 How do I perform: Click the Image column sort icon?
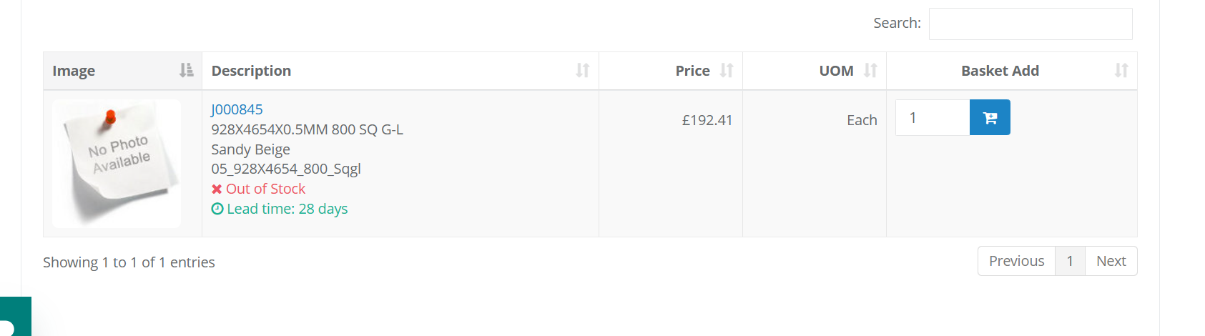(186, 70)
